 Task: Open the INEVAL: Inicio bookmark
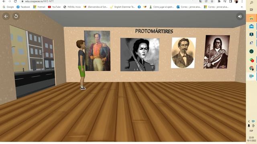click(72, 7)
